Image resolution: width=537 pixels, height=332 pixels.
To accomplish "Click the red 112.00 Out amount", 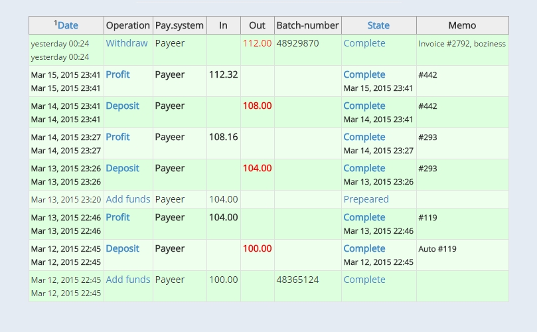I will [x=257, y=43].
